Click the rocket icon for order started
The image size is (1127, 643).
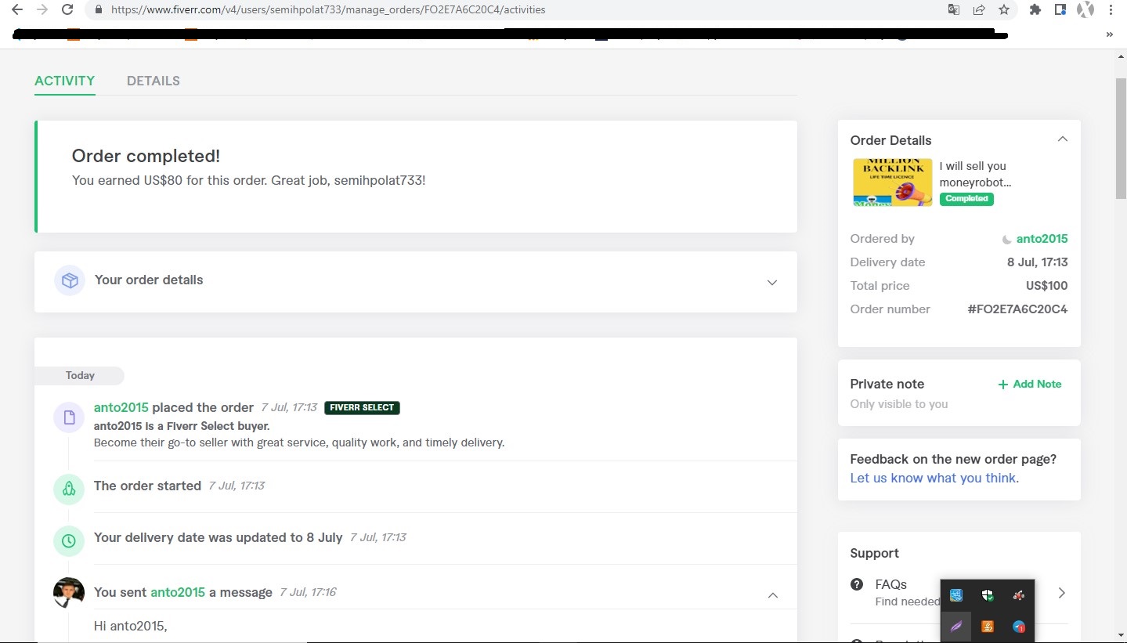pos(69,489)
